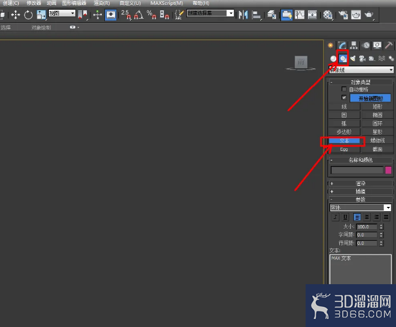Switch to the Motion panel tab
This screenshot has height=327, width=396.
tap(366, 45)
